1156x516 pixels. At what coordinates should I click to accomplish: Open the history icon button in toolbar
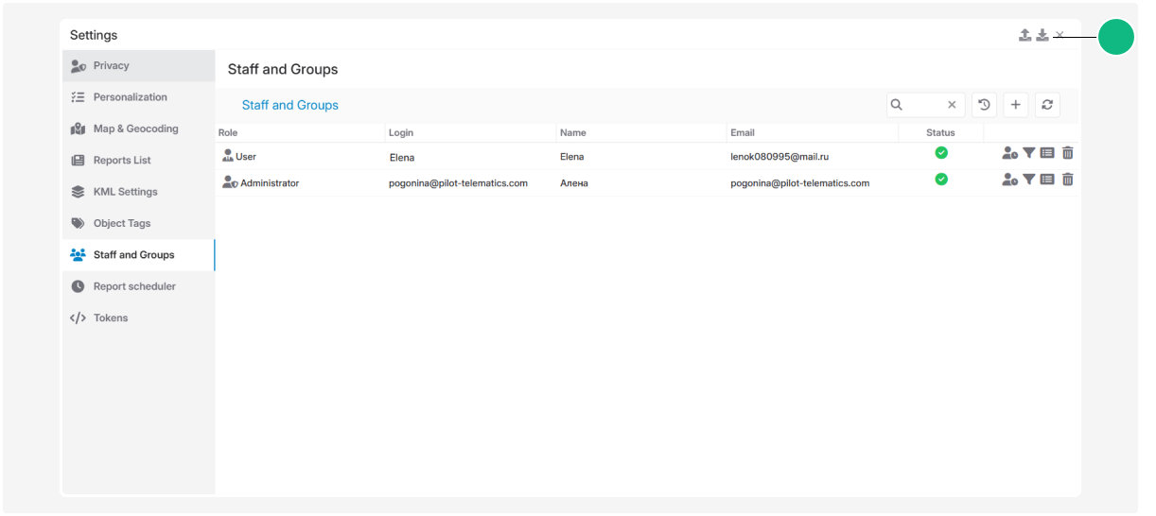click(984, 105)
